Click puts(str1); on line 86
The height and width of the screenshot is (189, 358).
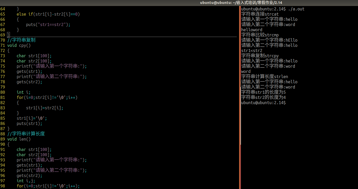coord(29,123)
